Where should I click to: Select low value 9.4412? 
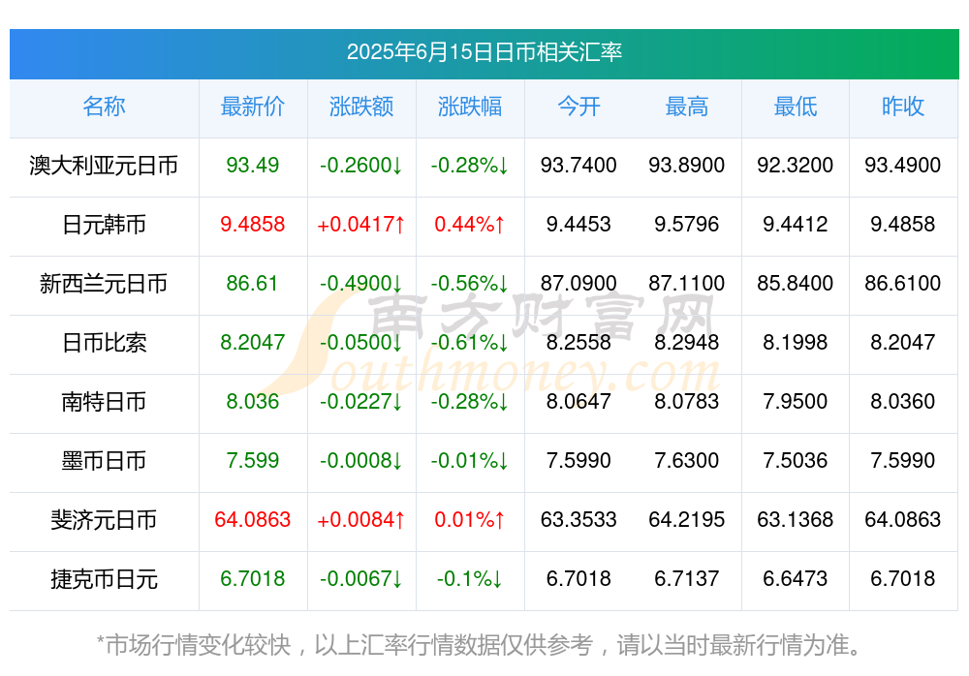(x=796, y=224)
